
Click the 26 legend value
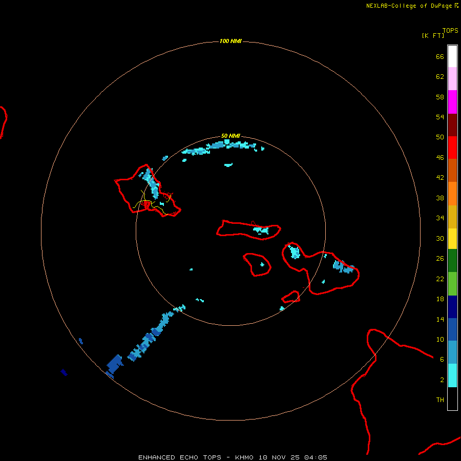[440, 259]
